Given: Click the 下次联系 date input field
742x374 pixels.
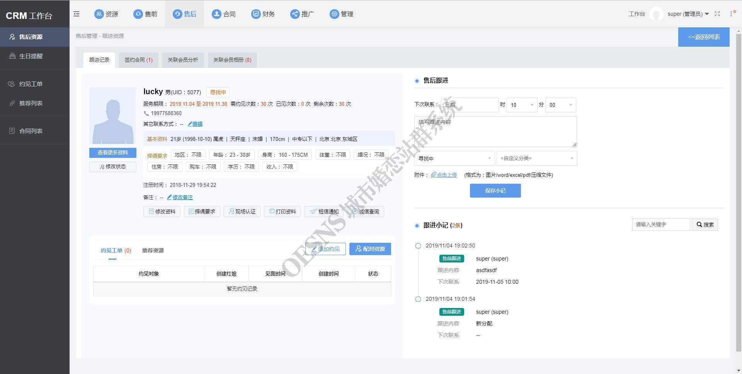Looking at the screenshot, I should pyautogui.click(x=470, y=105).
